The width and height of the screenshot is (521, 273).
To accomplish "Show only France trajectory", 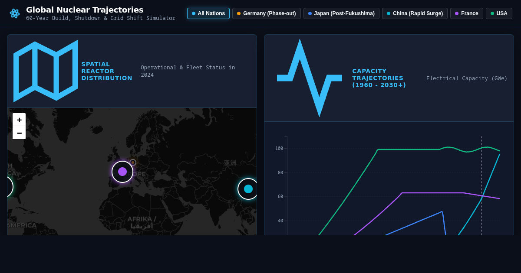I will tap(467, 13).
